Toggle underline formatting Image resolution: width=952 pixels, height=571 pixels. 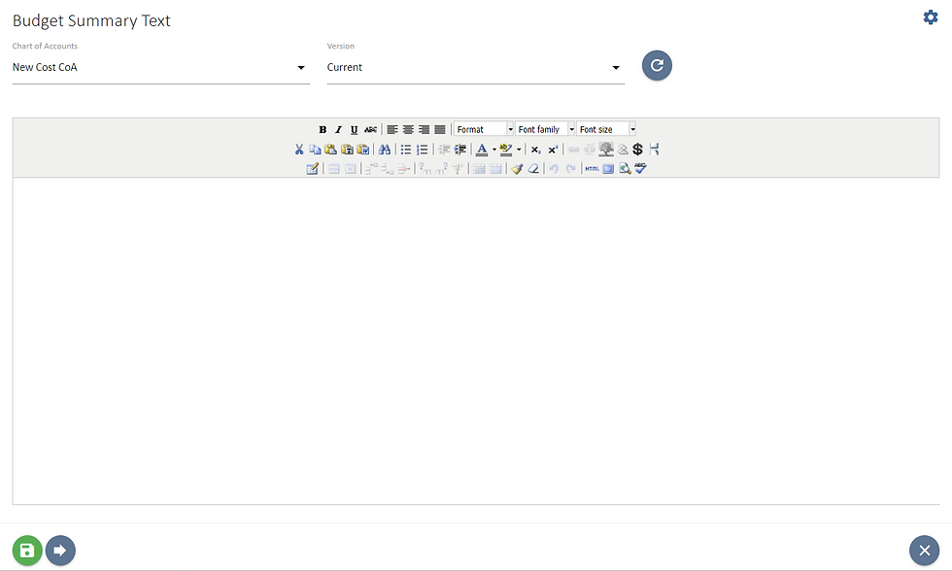[x=354, y=129]
